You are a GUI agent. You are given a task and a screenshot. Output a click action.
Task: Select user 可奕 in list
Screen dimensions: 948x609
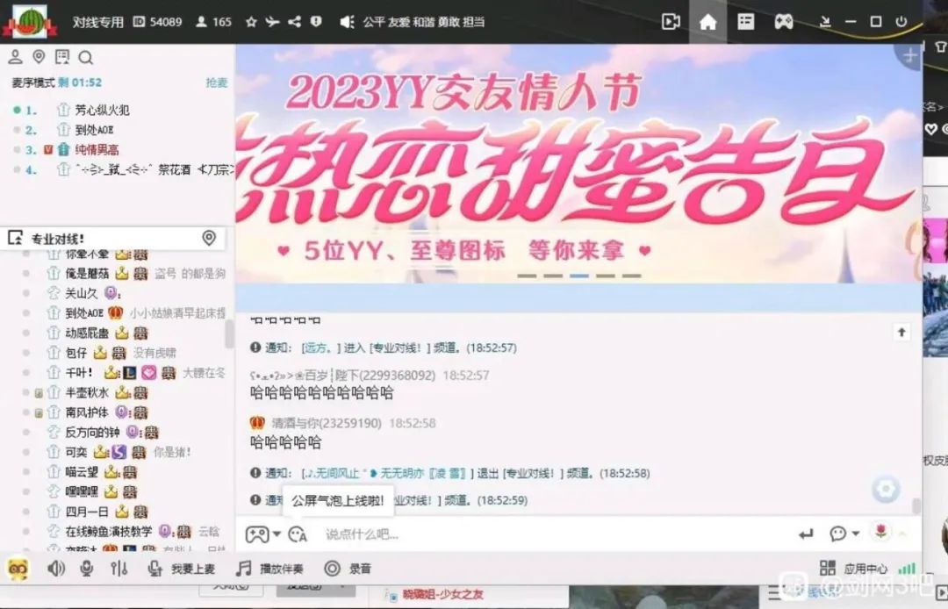76,452
